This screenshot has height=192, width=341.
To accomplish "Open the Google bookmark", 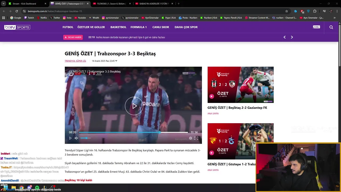I will click(15, 18).
